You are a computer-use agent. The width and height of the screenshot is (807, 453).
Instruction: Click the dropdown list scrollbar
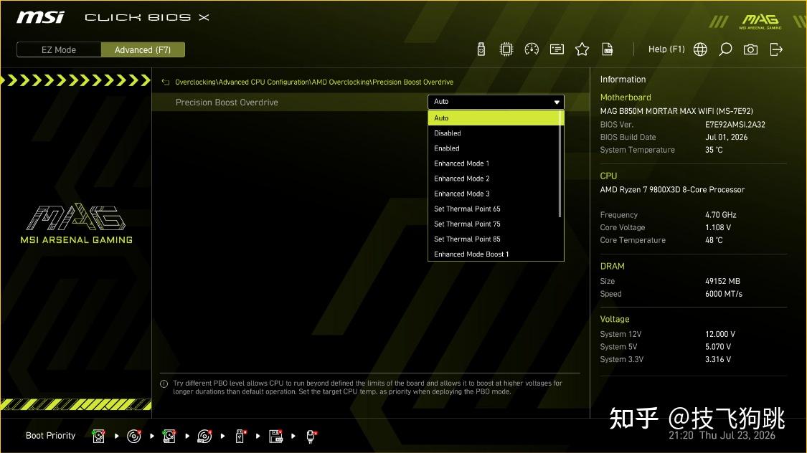tap(560, 165)
